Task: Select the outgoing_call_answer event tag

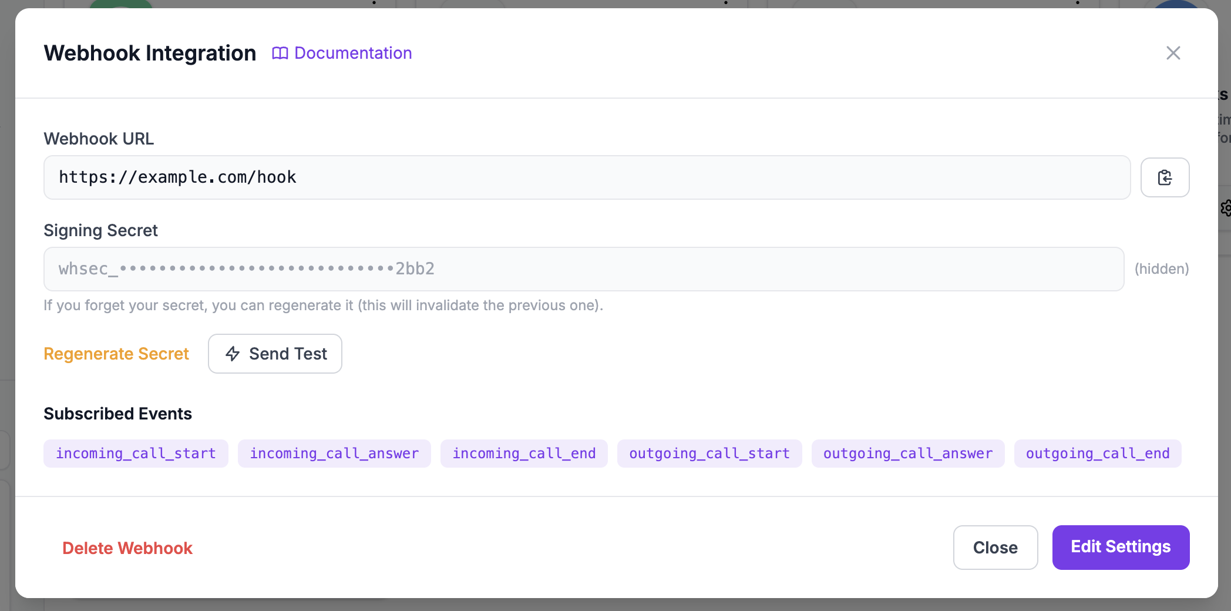Action: [x=907, y=453]
